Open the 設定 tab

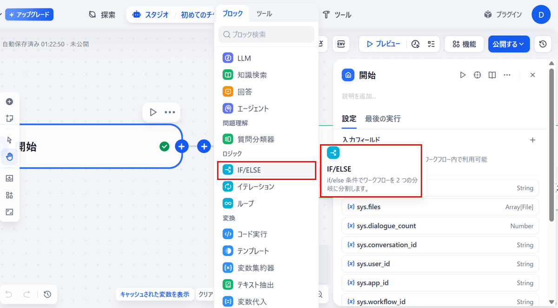349,119
